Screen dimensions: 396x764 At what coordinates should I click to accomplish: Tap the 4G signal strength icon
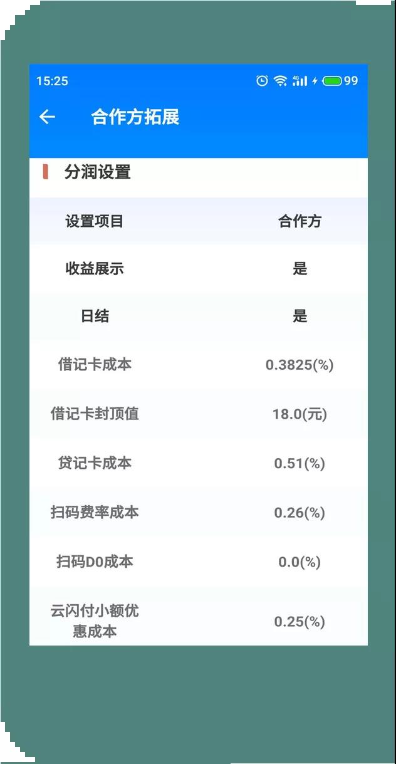point(300,81)
